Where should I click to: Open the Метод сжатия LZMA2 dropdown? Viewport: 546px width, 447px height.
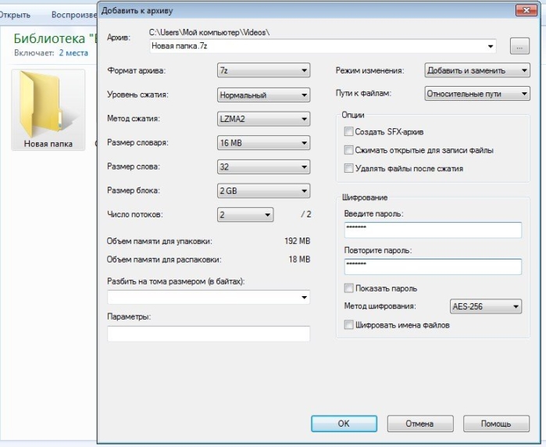(x=263, y=119)
